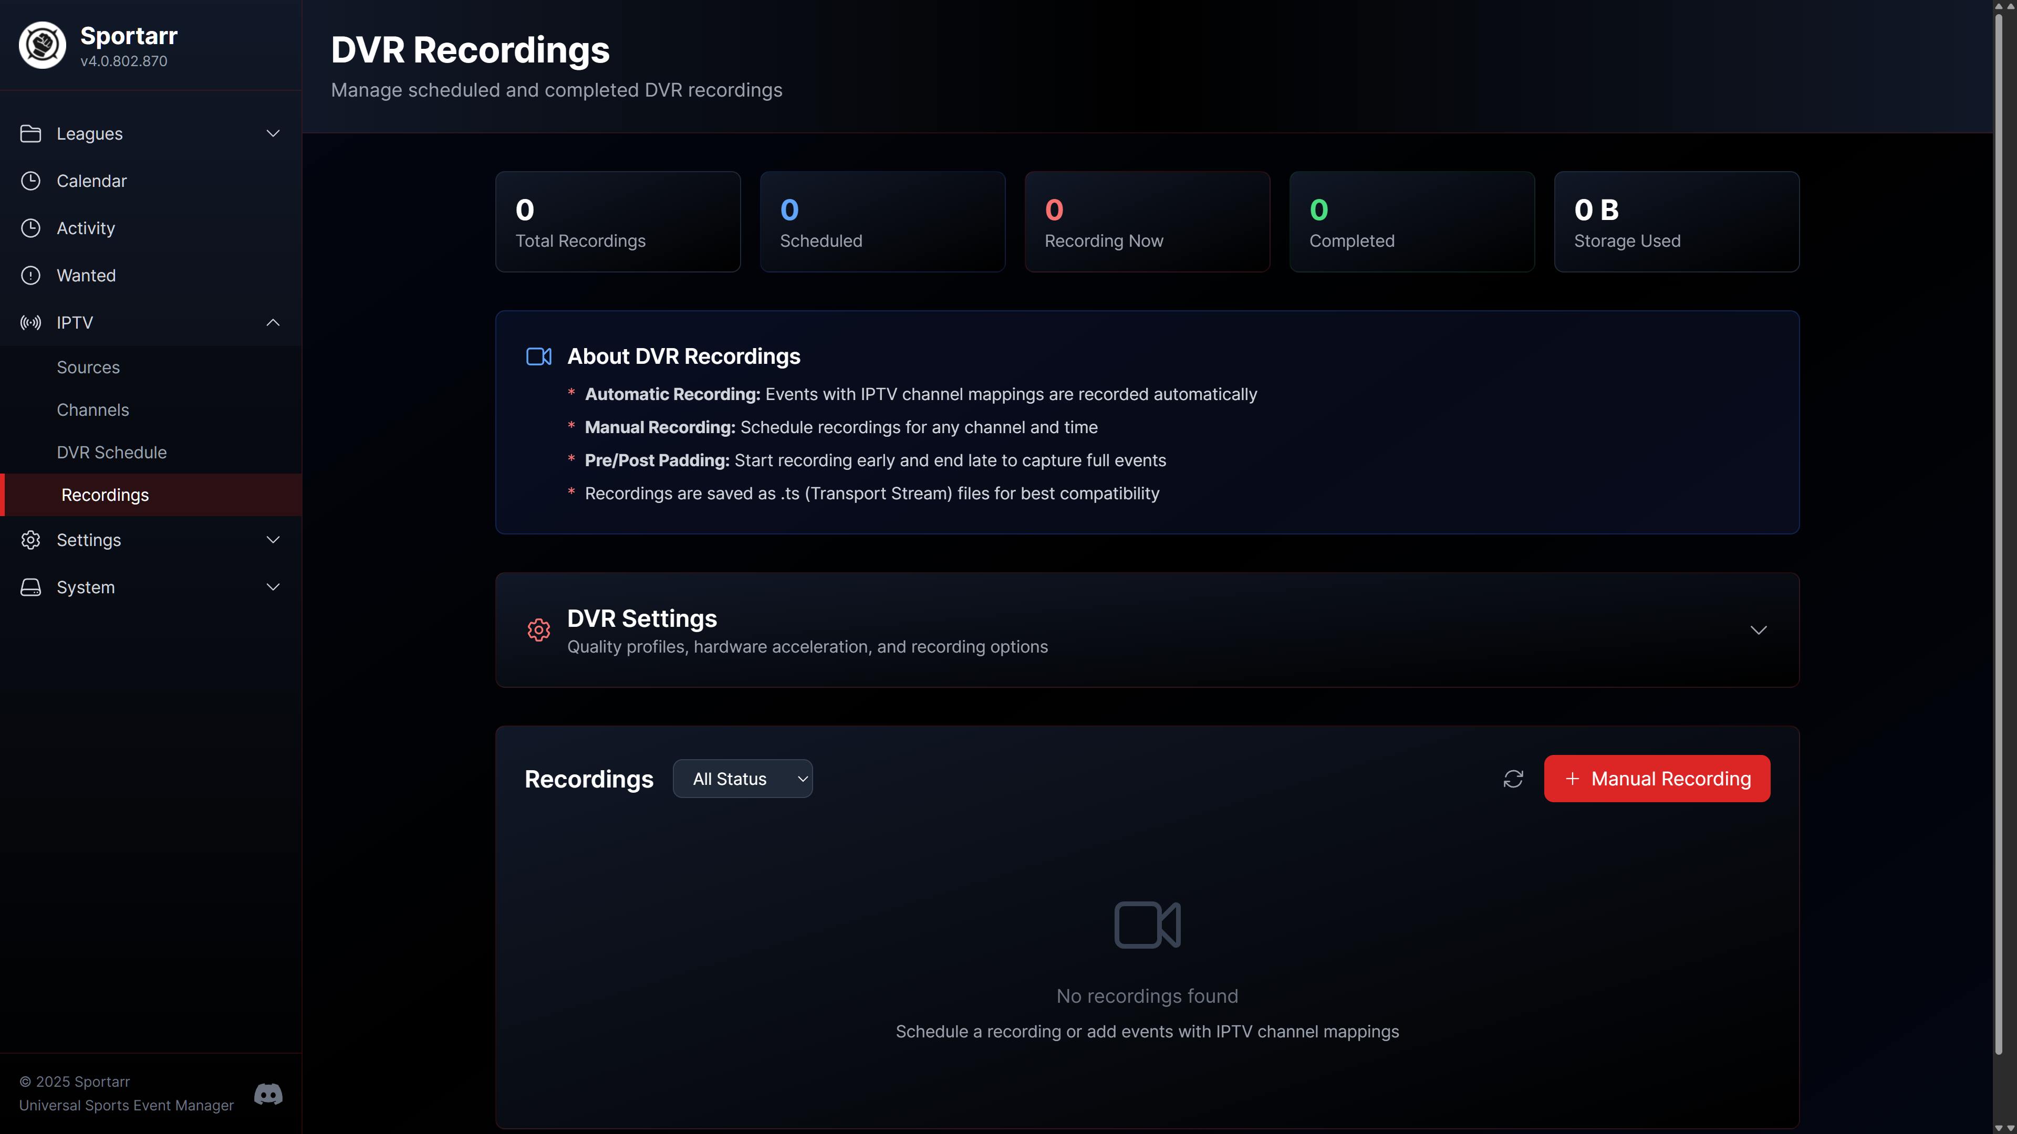The width and height of the screenshot is (2017, 1134).
Task: Click the Storage Used stat card
Action: pyautogui.click(x=1677, y=222)
